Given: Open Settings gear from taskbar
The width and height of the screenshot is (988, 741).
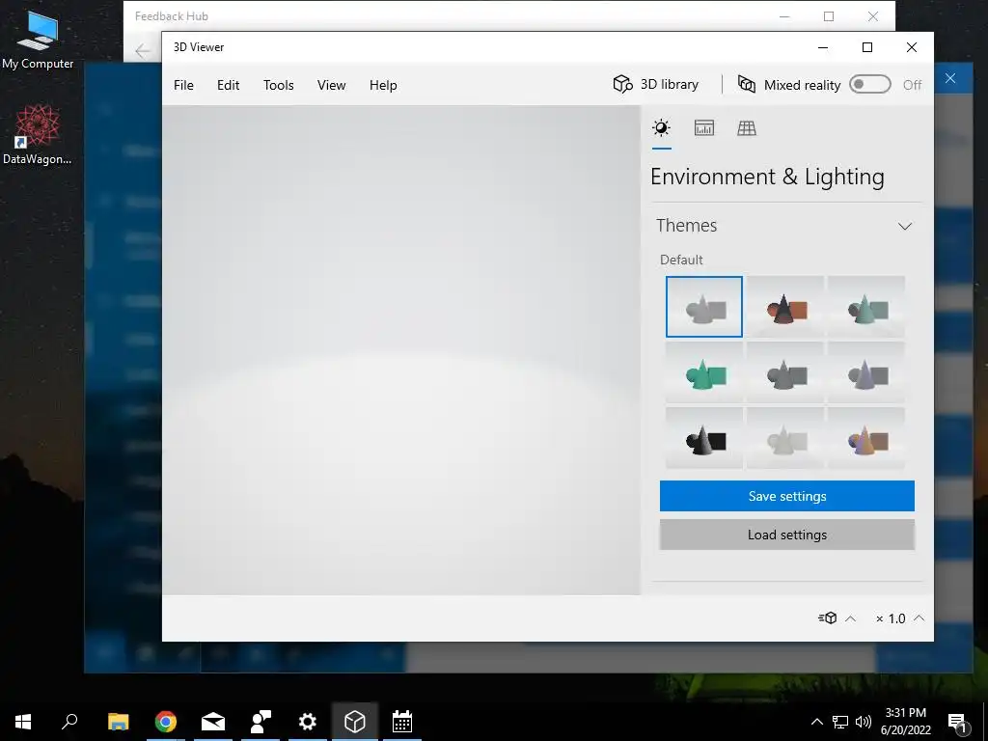Looking at the screenshot, I should tap(308, 722).
